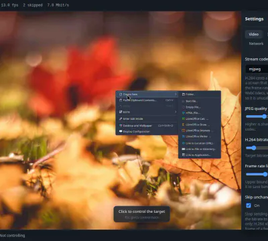
Task: Click the LibreOffice Impress icon
Action: tap(184, 131)
